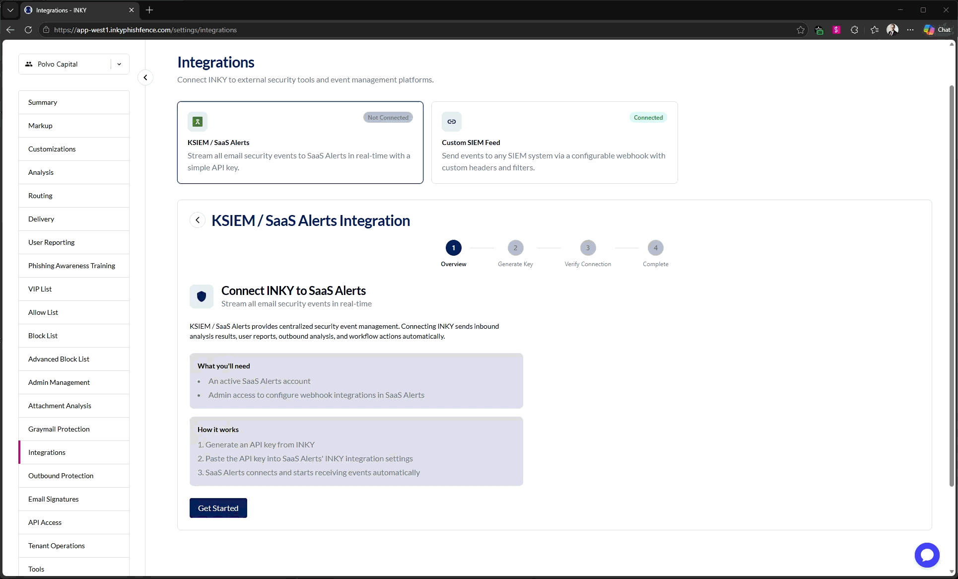Open Tools in the sidebar

pyautogui.click(x=74, y=568)
